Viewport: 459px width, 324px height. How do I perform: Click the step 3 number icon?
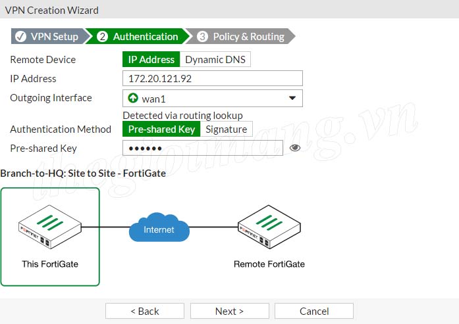click(202, 37)
